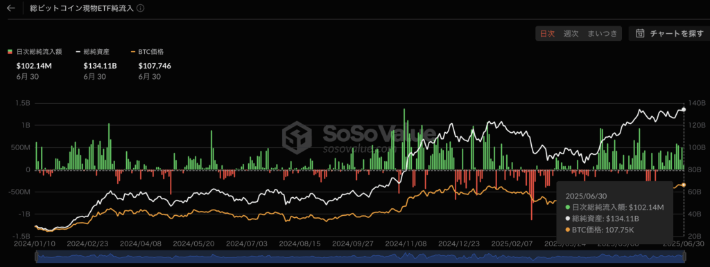Toggle the 日次総純流入額 legend series
Viewport: 710px width, 267px height.
[35, 52]
